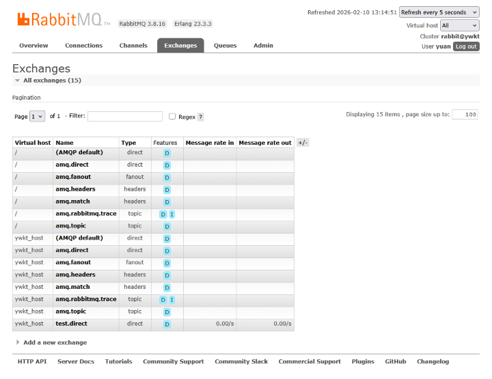Viewport: 492px width, 379px height.
Task: Open the GitHub link
Action: pyautogui.click(x=396, y=361)
